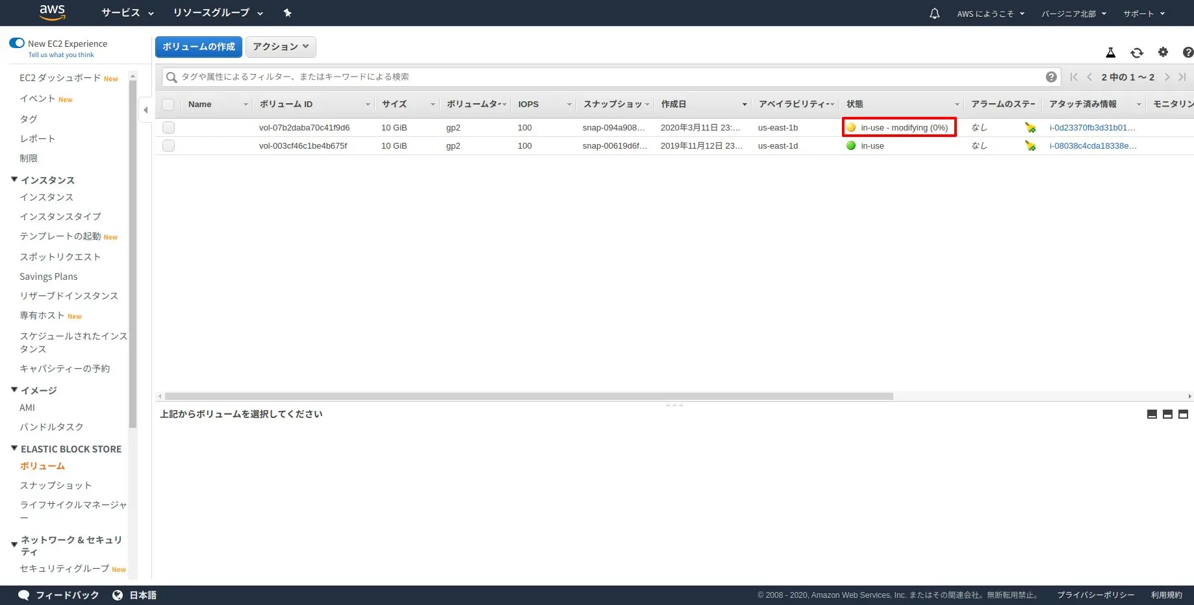The image size is (1194, 605).
Task: Open Savings Plans in sidebar
Action: coord(49,277)
